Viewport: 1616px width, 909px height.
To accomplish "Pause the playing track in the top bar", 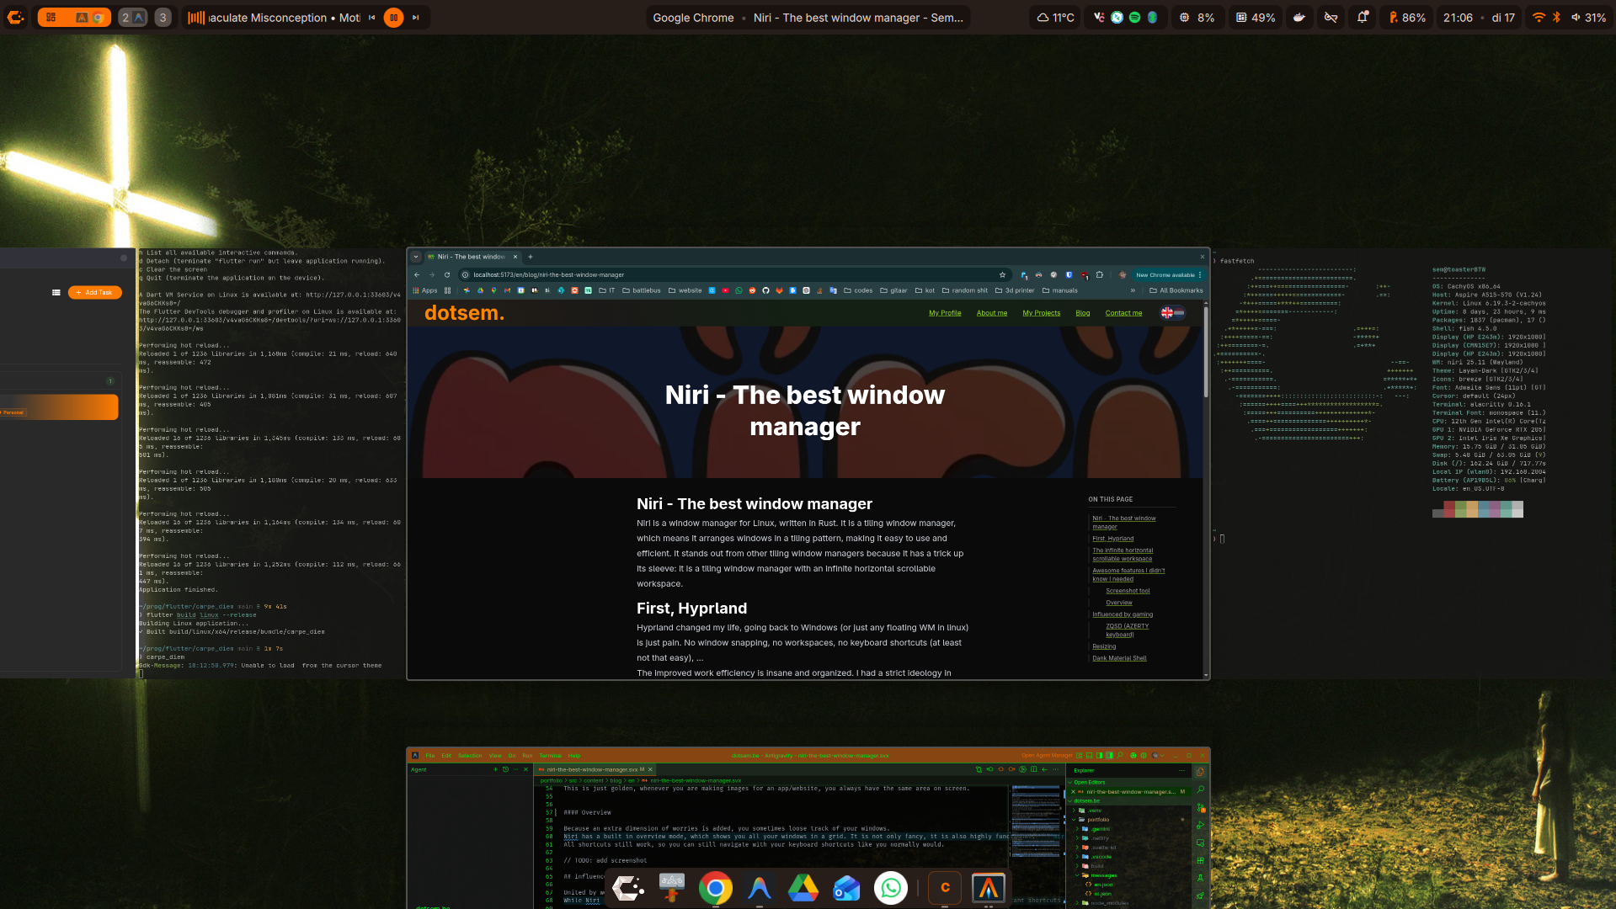I will coord(392,17).
